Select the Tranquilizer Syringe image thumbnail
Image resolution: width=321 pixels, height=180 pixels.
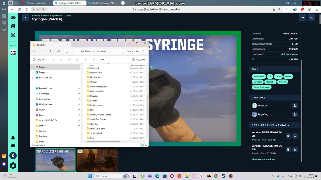tap(55, 160)
